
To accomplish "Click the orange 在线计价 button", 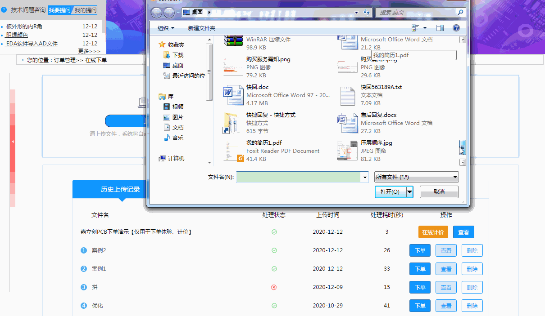I will 433,232.
